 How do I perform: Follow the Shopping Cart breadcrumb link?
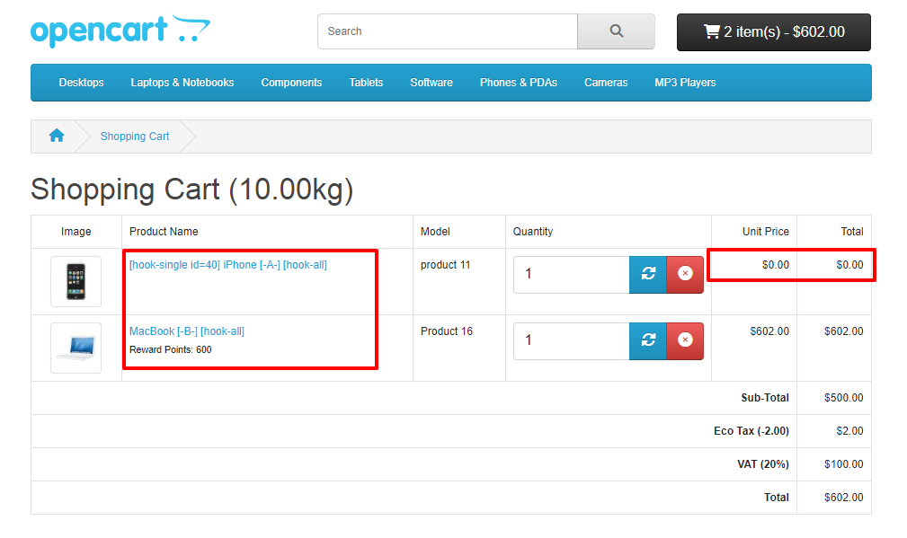[135, 136]
